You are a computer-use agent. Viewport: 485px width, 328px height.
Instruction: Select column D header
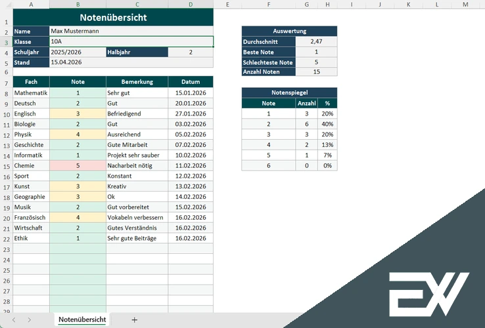click(x=191, y=5)
